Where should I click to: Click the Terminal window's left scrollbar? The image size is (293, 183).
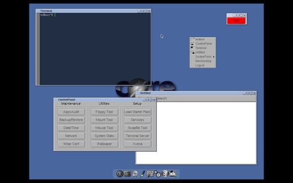[x=38, y=49]
